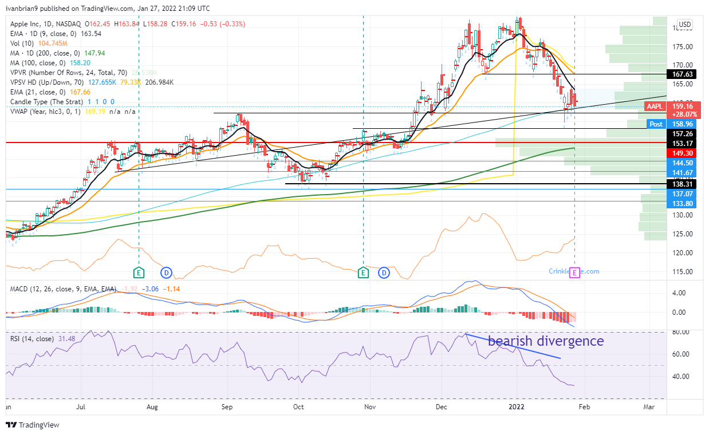Viewport: 709px width, 435px height.
Task: Click the purple upcoming earnings E marker
Action: [575, 272]
